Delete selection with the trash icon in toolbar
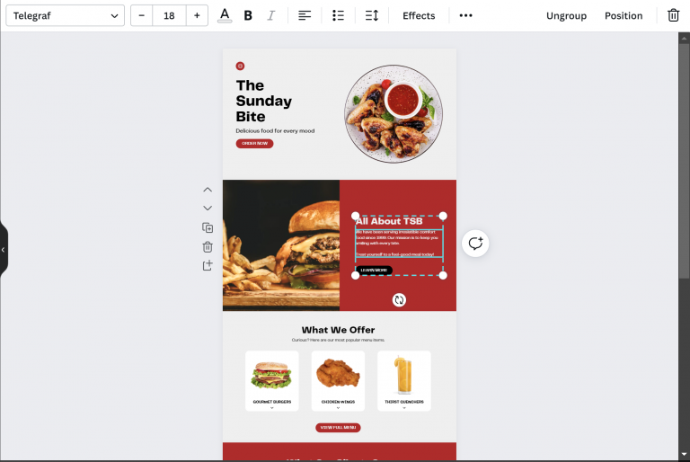This screenshot has width=690, height=462. (674, 16)
